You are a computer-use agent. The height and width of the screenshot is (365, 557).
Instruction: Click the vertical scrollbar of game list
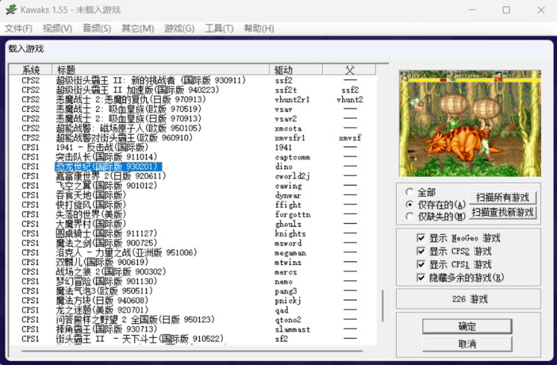point(382,306)
